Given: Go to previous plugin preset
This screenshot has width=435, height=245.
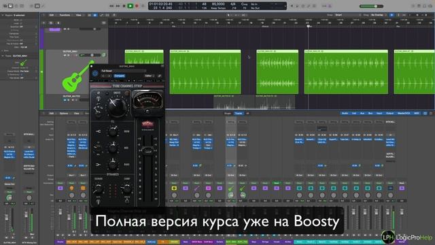Looking at the screenshot, I should (x=103, y=76).
